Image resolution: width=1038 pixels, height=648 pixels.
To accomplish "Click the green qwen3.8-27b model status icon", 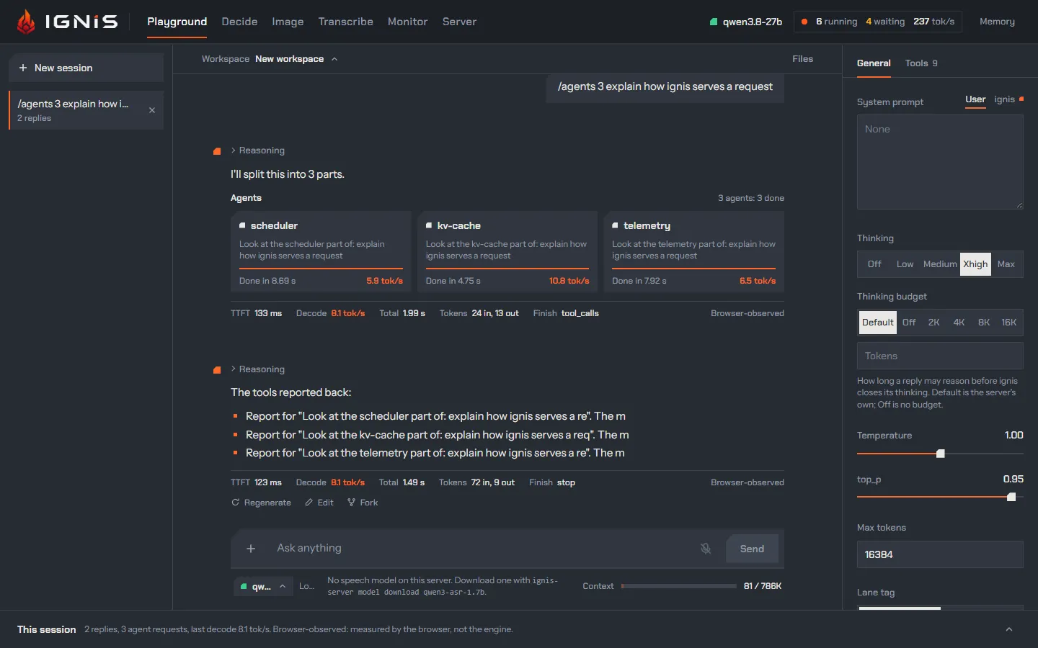I will (x=714, y=22).
